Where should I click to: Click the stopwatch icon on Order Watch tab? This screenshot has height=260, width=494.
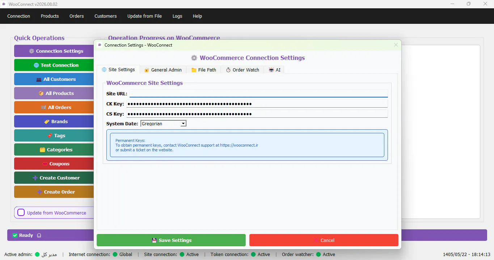click(228, 70)
